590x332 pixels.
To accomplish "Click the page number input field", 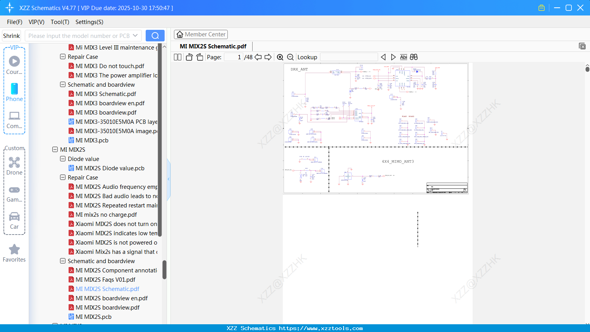I will pyautogui.click(x=234, y=57).
